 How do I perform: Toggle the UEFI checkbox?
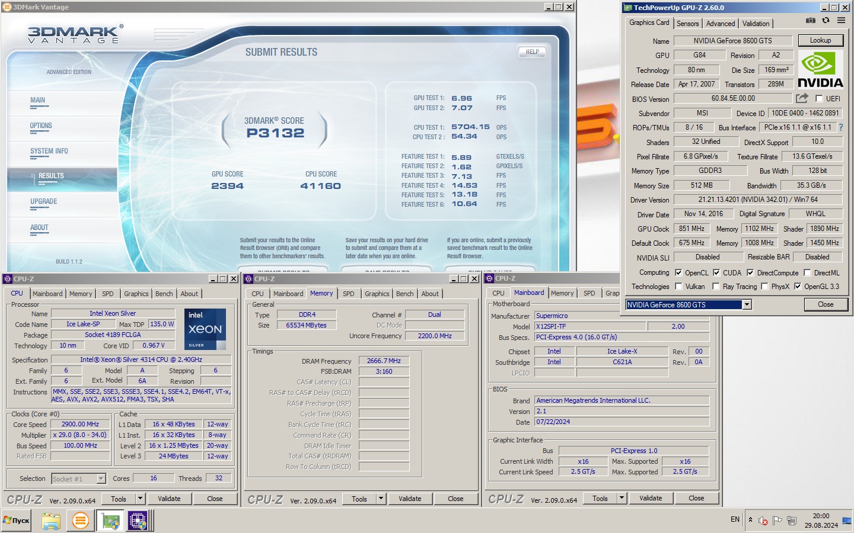(x=820, y=99)
